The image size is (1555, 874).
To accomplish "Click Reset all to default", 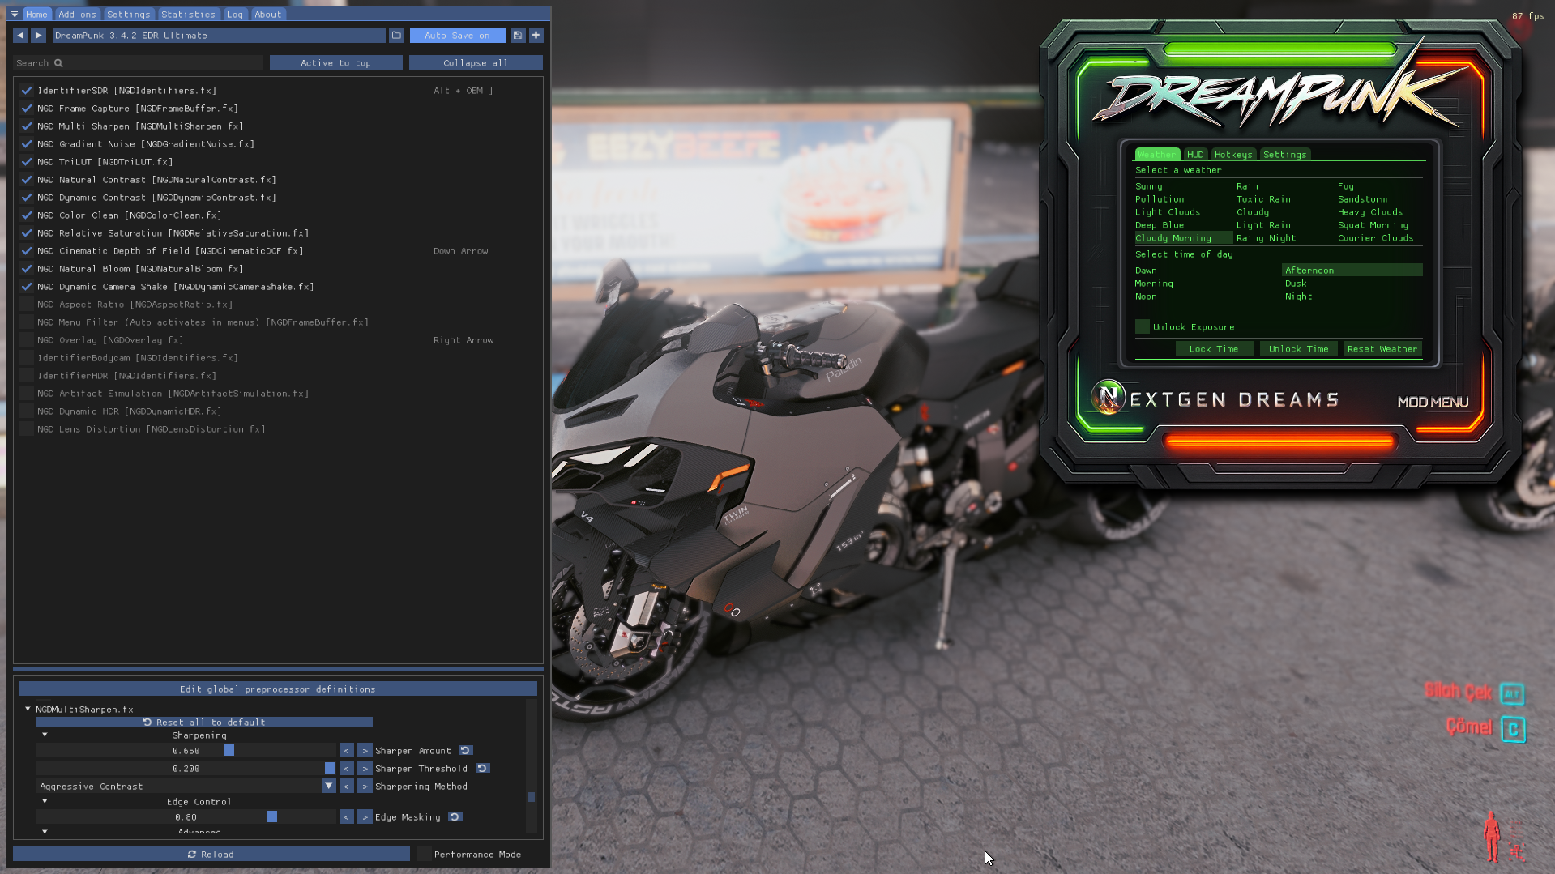I will tap(204, 723).
